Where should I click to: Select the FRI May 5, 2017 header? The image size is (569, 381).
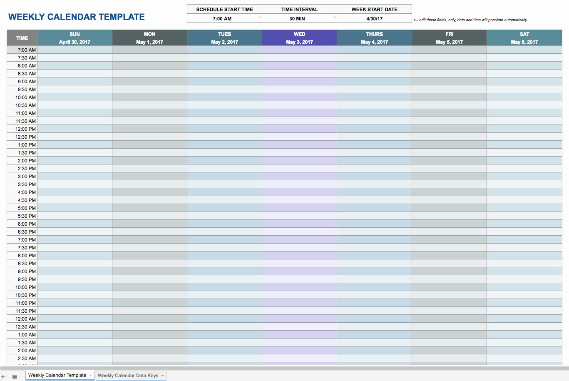(449, 38)
